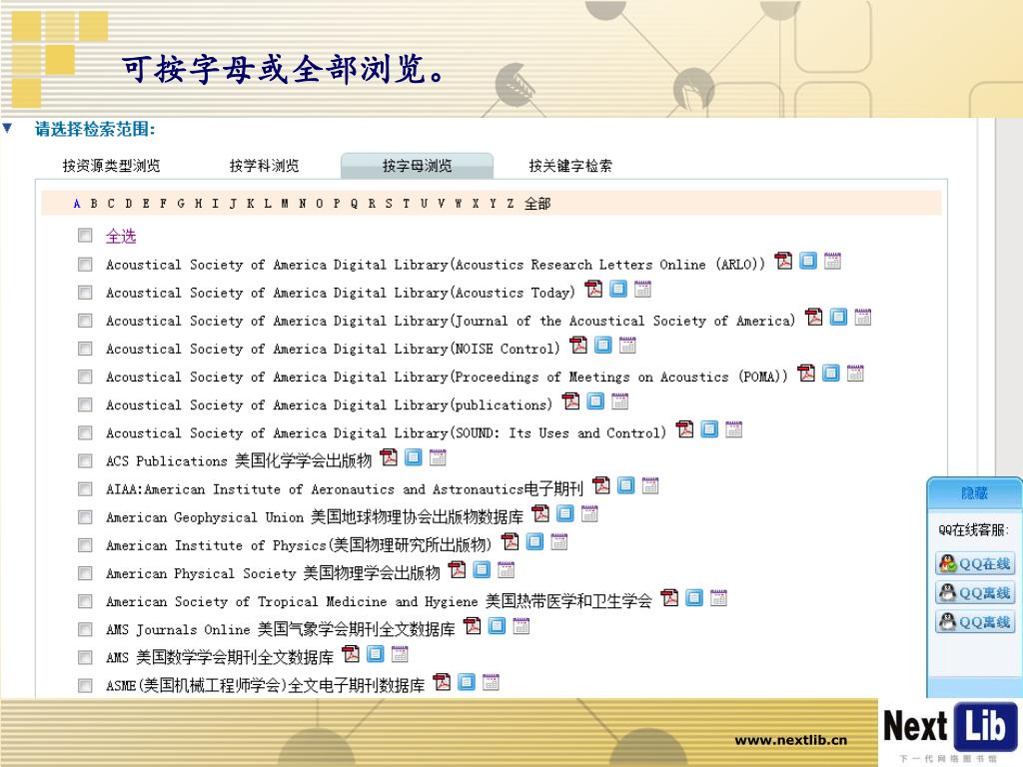The height and width of the screenshot is (767, 1023).
Task: Switch to 按关键字检索 tab
Action: coord(570,166)
